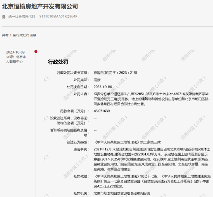Select credit code 91110105MA01KQ964P
The image size is (213, 197).
[x=58, y=16]
